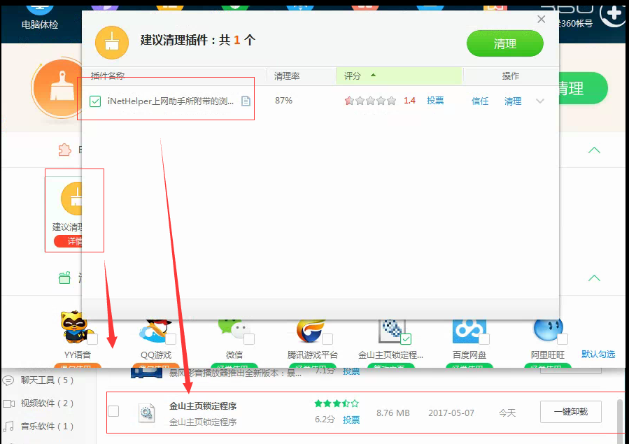Sort by 清理率 column header
Viewport: 629px width, 444px height.
[302, 76]
